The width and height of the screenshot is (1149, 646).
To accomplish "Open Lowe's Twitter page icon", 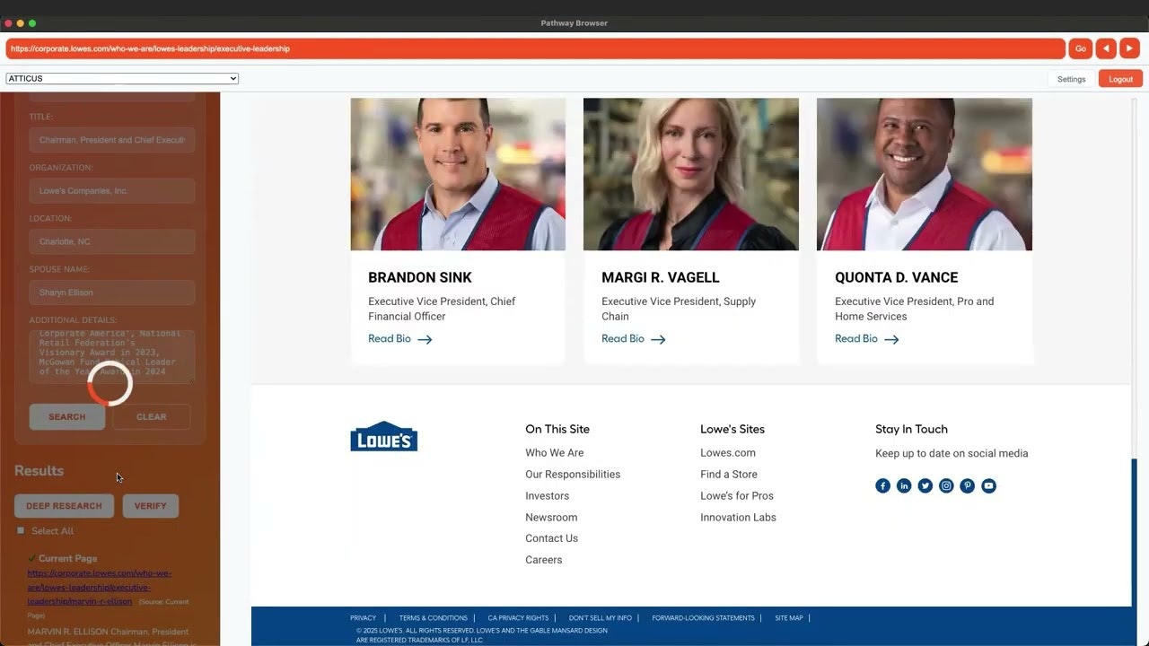I will click(925, 485).
